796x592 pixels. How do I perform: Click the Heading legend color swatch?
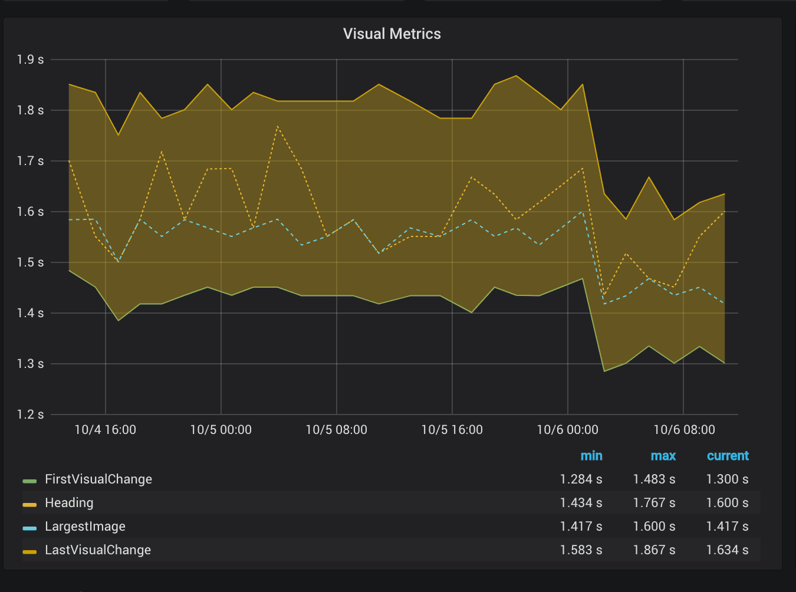pyautogui.click(x=29, y=504)
